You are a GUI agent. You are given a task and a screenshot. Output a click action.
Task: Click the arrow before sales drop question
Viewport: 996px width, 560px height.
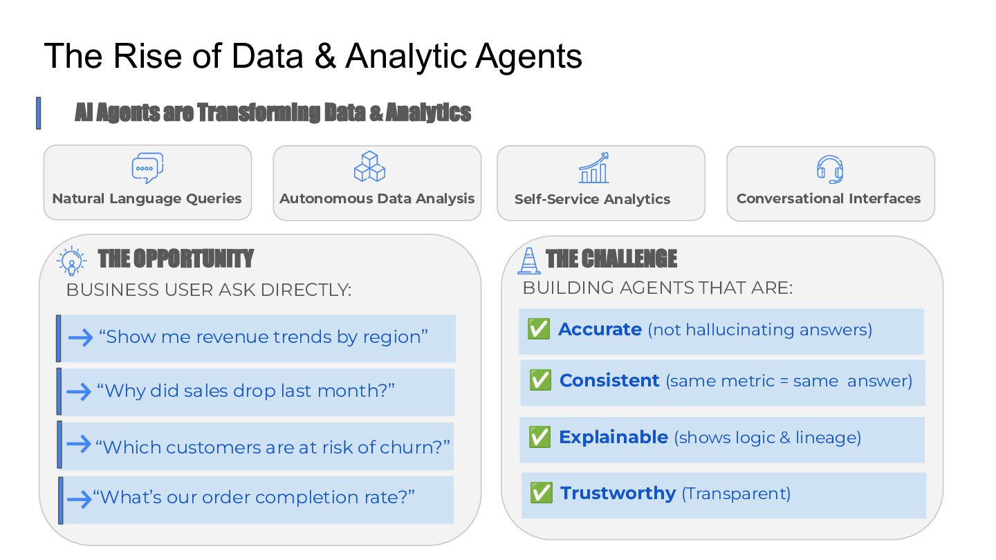[x=79, y=391]
